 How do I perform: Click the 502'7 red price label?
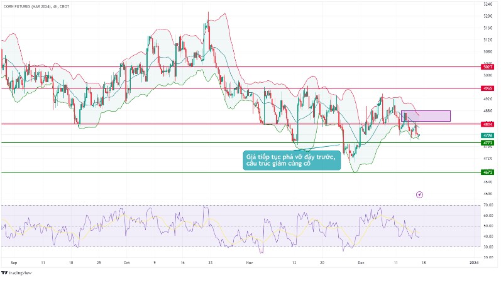pyautogui.click(x=487, y=66)
